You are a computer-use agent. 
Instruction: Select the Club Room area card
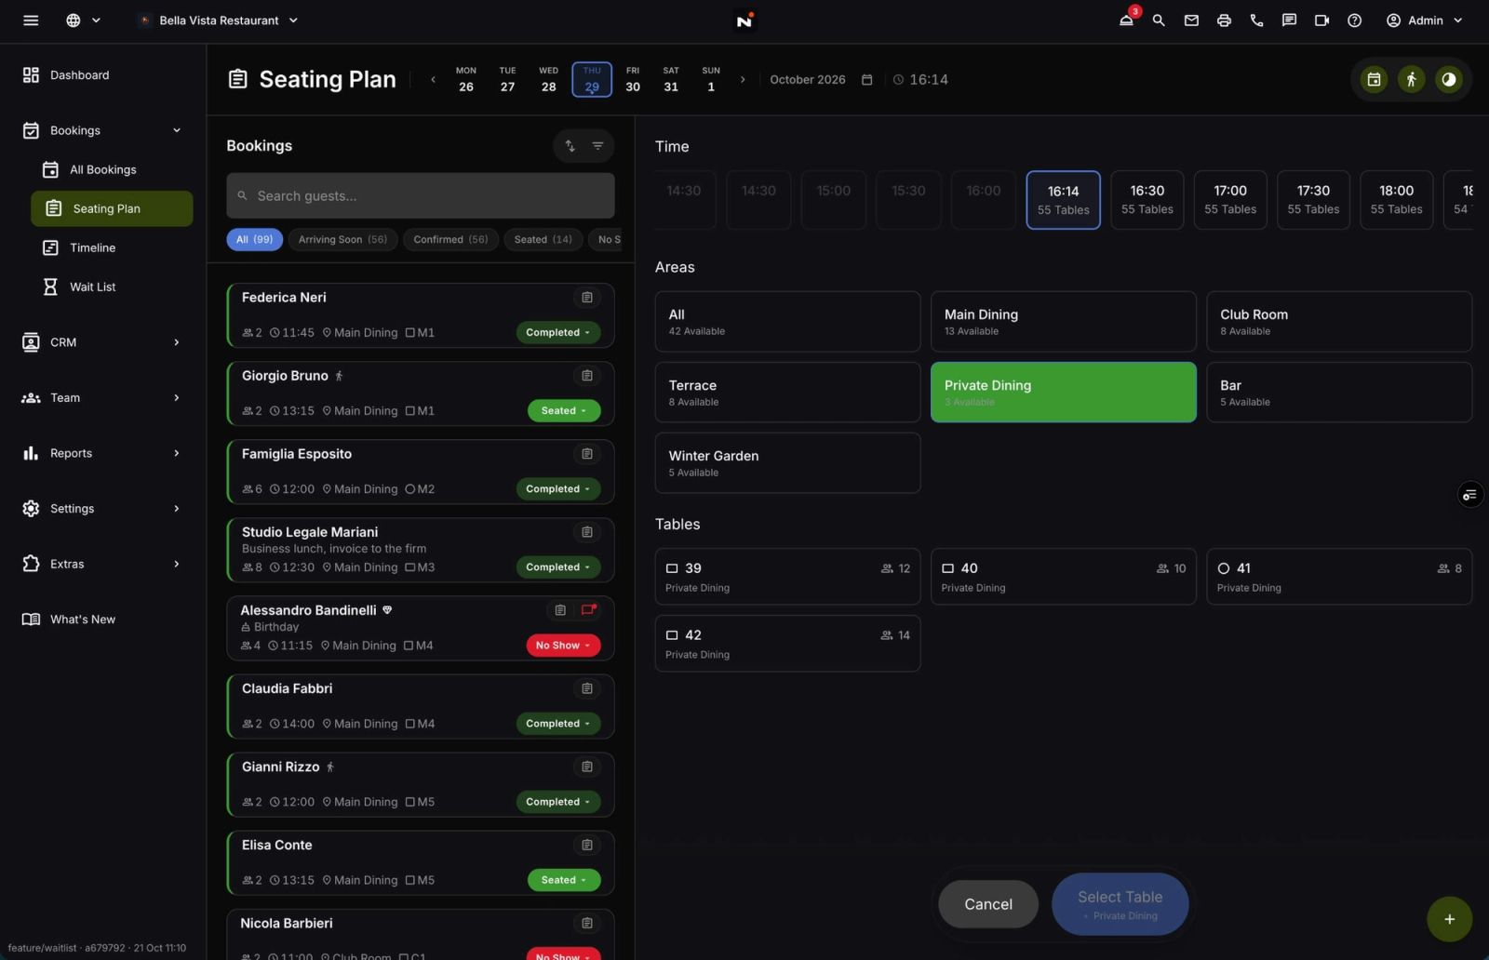tap(1338, 322)
